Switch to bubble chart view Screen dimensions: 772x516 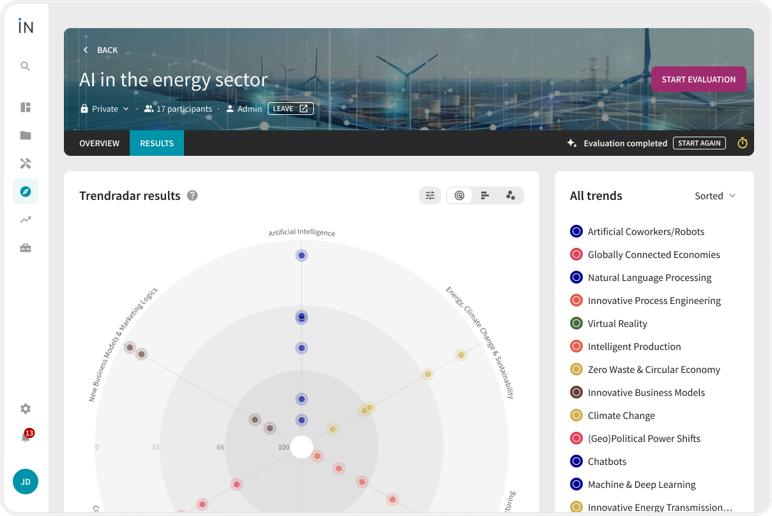[x=511, y=195]
